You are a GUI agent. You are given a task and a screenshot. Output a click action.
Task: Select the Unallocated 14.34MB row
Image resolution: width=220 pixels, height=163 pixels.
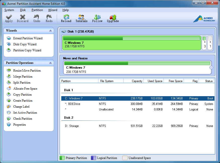(x=138, y=109)
